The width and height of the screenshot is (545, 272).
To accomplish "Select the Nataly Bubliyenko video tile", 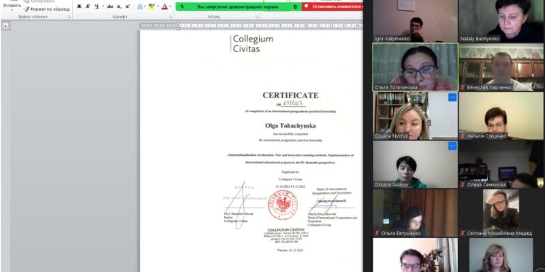I will pos(501,21).
